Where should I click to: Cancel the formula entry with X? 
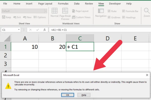tap(30, 30)
